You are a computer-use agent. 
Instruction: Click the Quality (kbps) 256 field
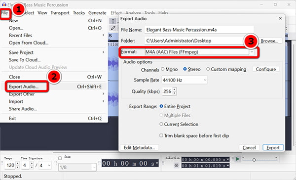coord(167,91)
